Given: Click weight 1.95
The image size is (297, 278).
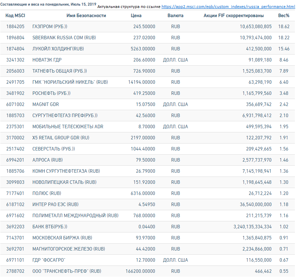Looking at the screenshot, I should [284, 126].
